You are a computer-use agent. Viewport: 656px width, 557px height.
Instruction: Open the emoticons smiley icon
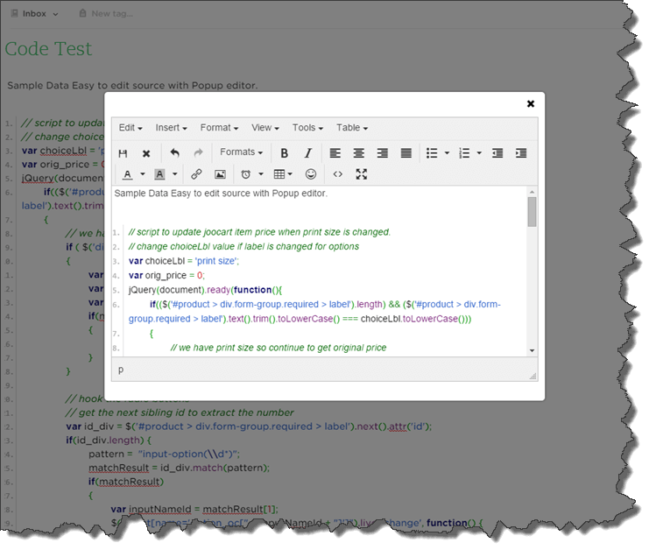tap(310, 174)
